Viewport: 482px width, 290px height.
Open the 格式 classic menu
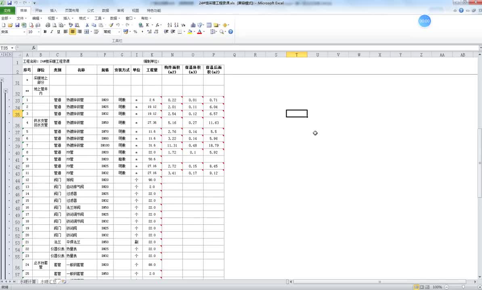[x=84, y=19]
